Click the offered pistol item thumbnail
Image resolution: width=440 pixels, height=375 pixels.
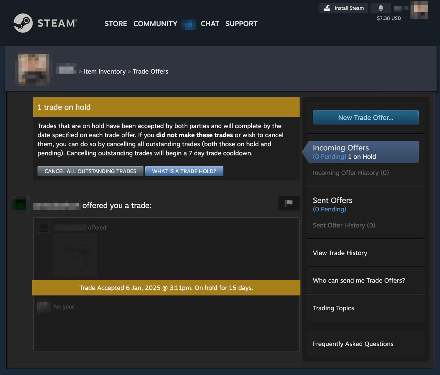[x=75, y=255]
